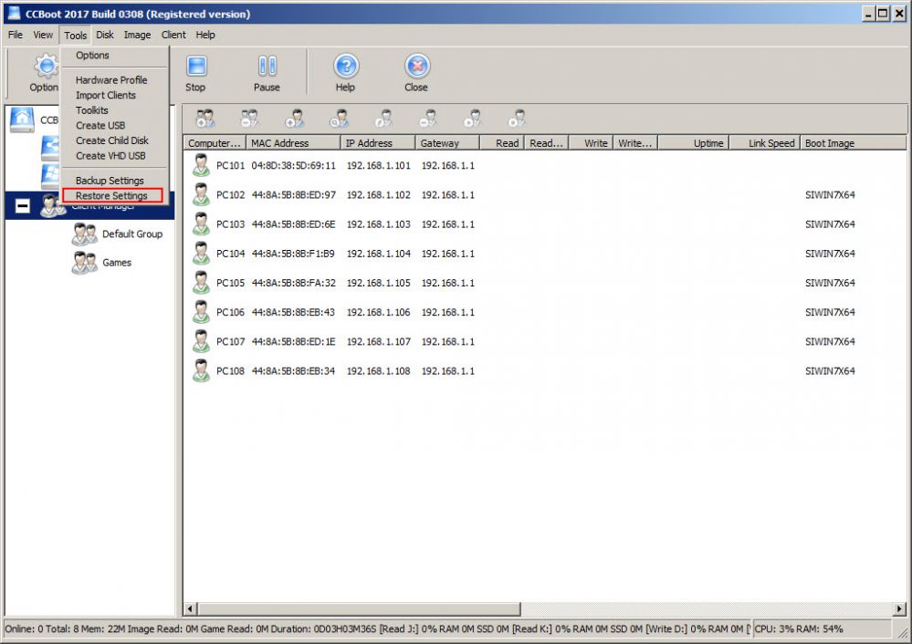Image resolution: width=912 pixels, height=644 pixels.
Task: Click the remove client group icon
Action: [x=249, y=119]
